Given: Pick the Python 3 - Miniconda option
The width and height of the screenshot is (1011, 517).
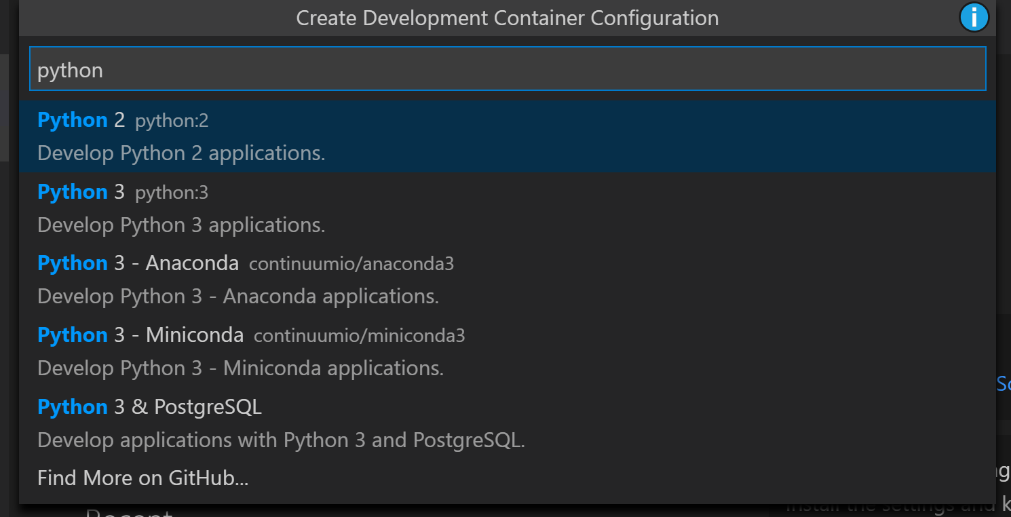Looking at the screenshot, I should (x=140, y=335).
